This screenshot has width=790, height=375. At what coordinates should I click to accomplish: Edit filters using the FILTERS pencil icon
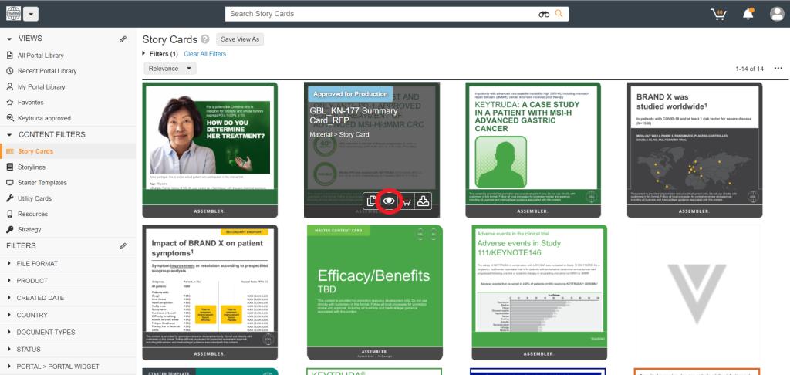[123, 246]
